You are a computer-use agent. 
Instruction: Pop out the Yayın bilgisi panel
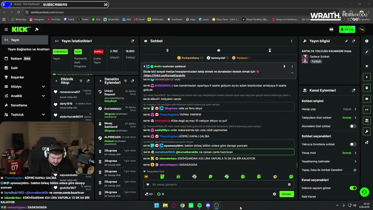pyautogui.click(x=353, y=41)
